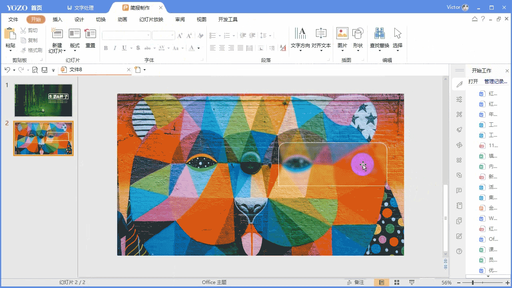Screen dimensions: 512x288
Task: Open the crossed tools sidebar icon
Action: (x=459, y=114)
